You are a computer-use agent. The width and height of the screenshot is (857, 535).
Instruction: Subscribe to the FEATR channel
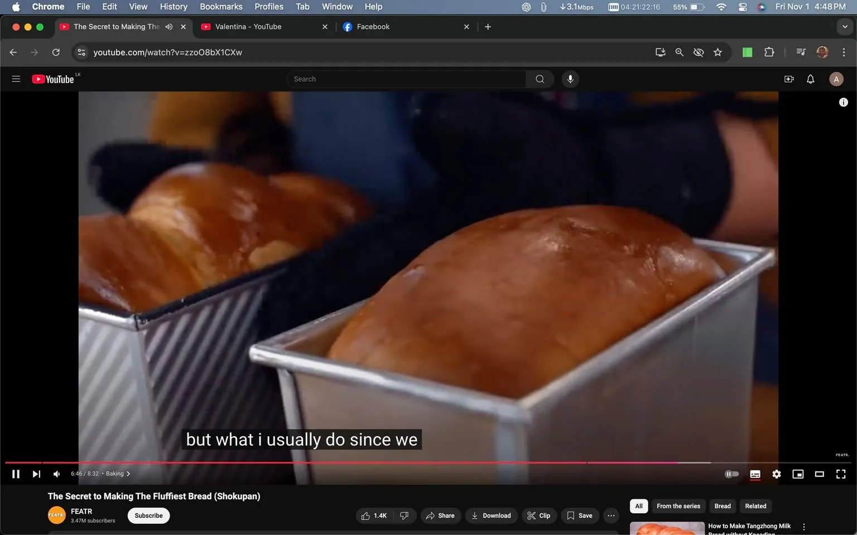click(x=148, y=515)
